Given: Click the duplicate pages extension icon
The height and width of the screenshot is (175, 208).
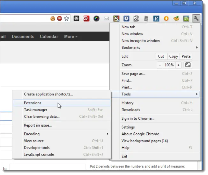Looking at the screenshot, I should 136,18.
